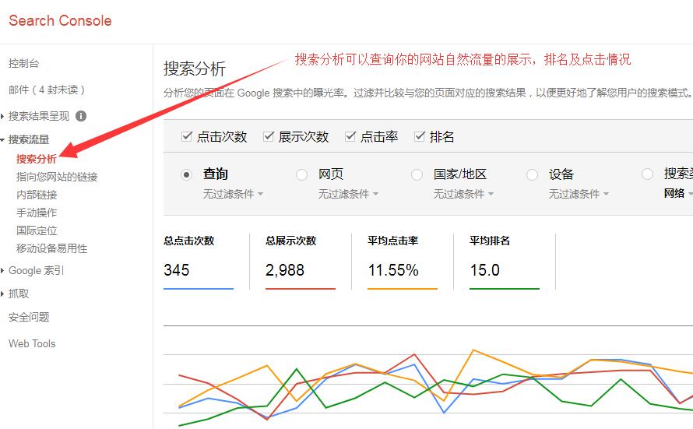Image resolution: width=693 pixels, height=429 pixels.
Task: Select 搜索分析 in the sidebar
Action: tap(37, 159)
